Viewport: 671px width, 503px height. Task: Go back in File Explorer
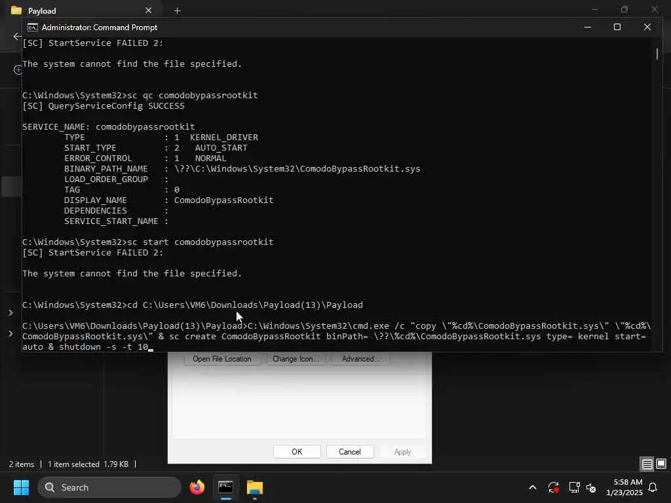pos(16,37)
